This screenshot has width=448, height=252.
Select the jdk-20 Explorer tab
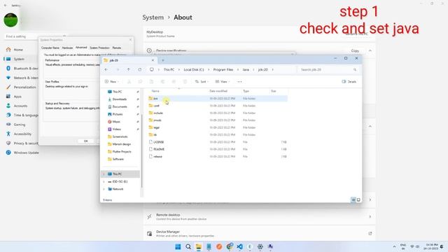click(x=129, y=60)
